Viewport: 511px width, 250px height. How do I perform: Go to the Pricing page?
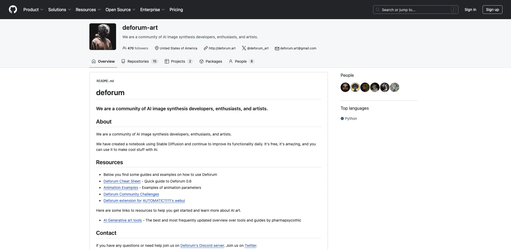(x=176, y=10)
